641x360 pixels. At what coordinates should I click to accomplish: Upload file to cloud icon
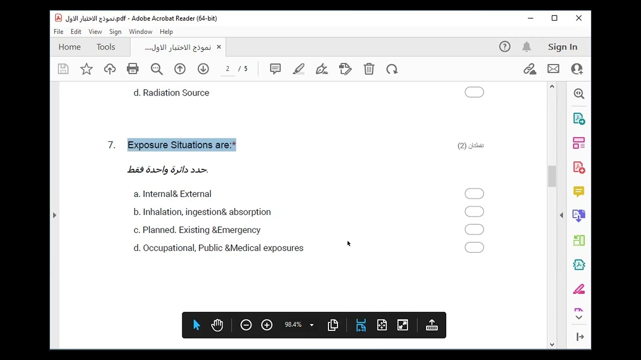click(110, 69)
